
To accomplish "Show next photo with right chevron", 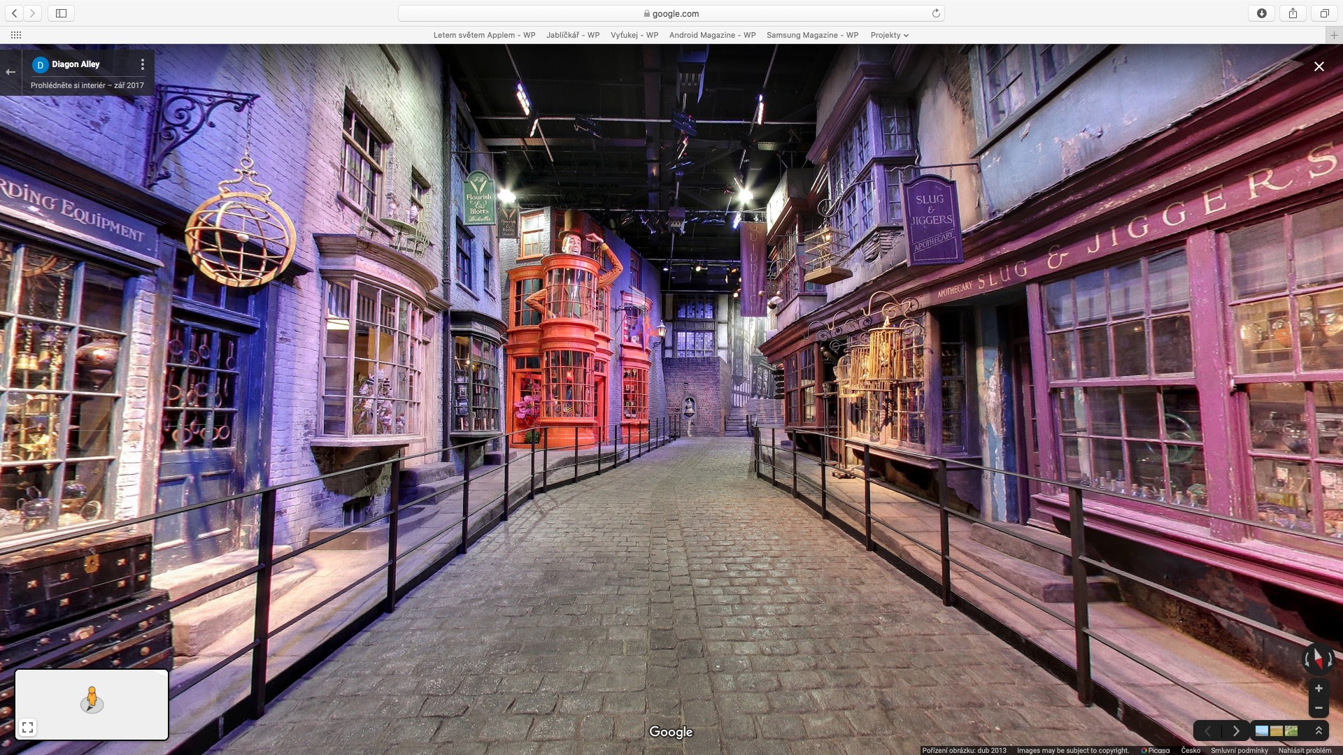I will tap(1236, 731).
